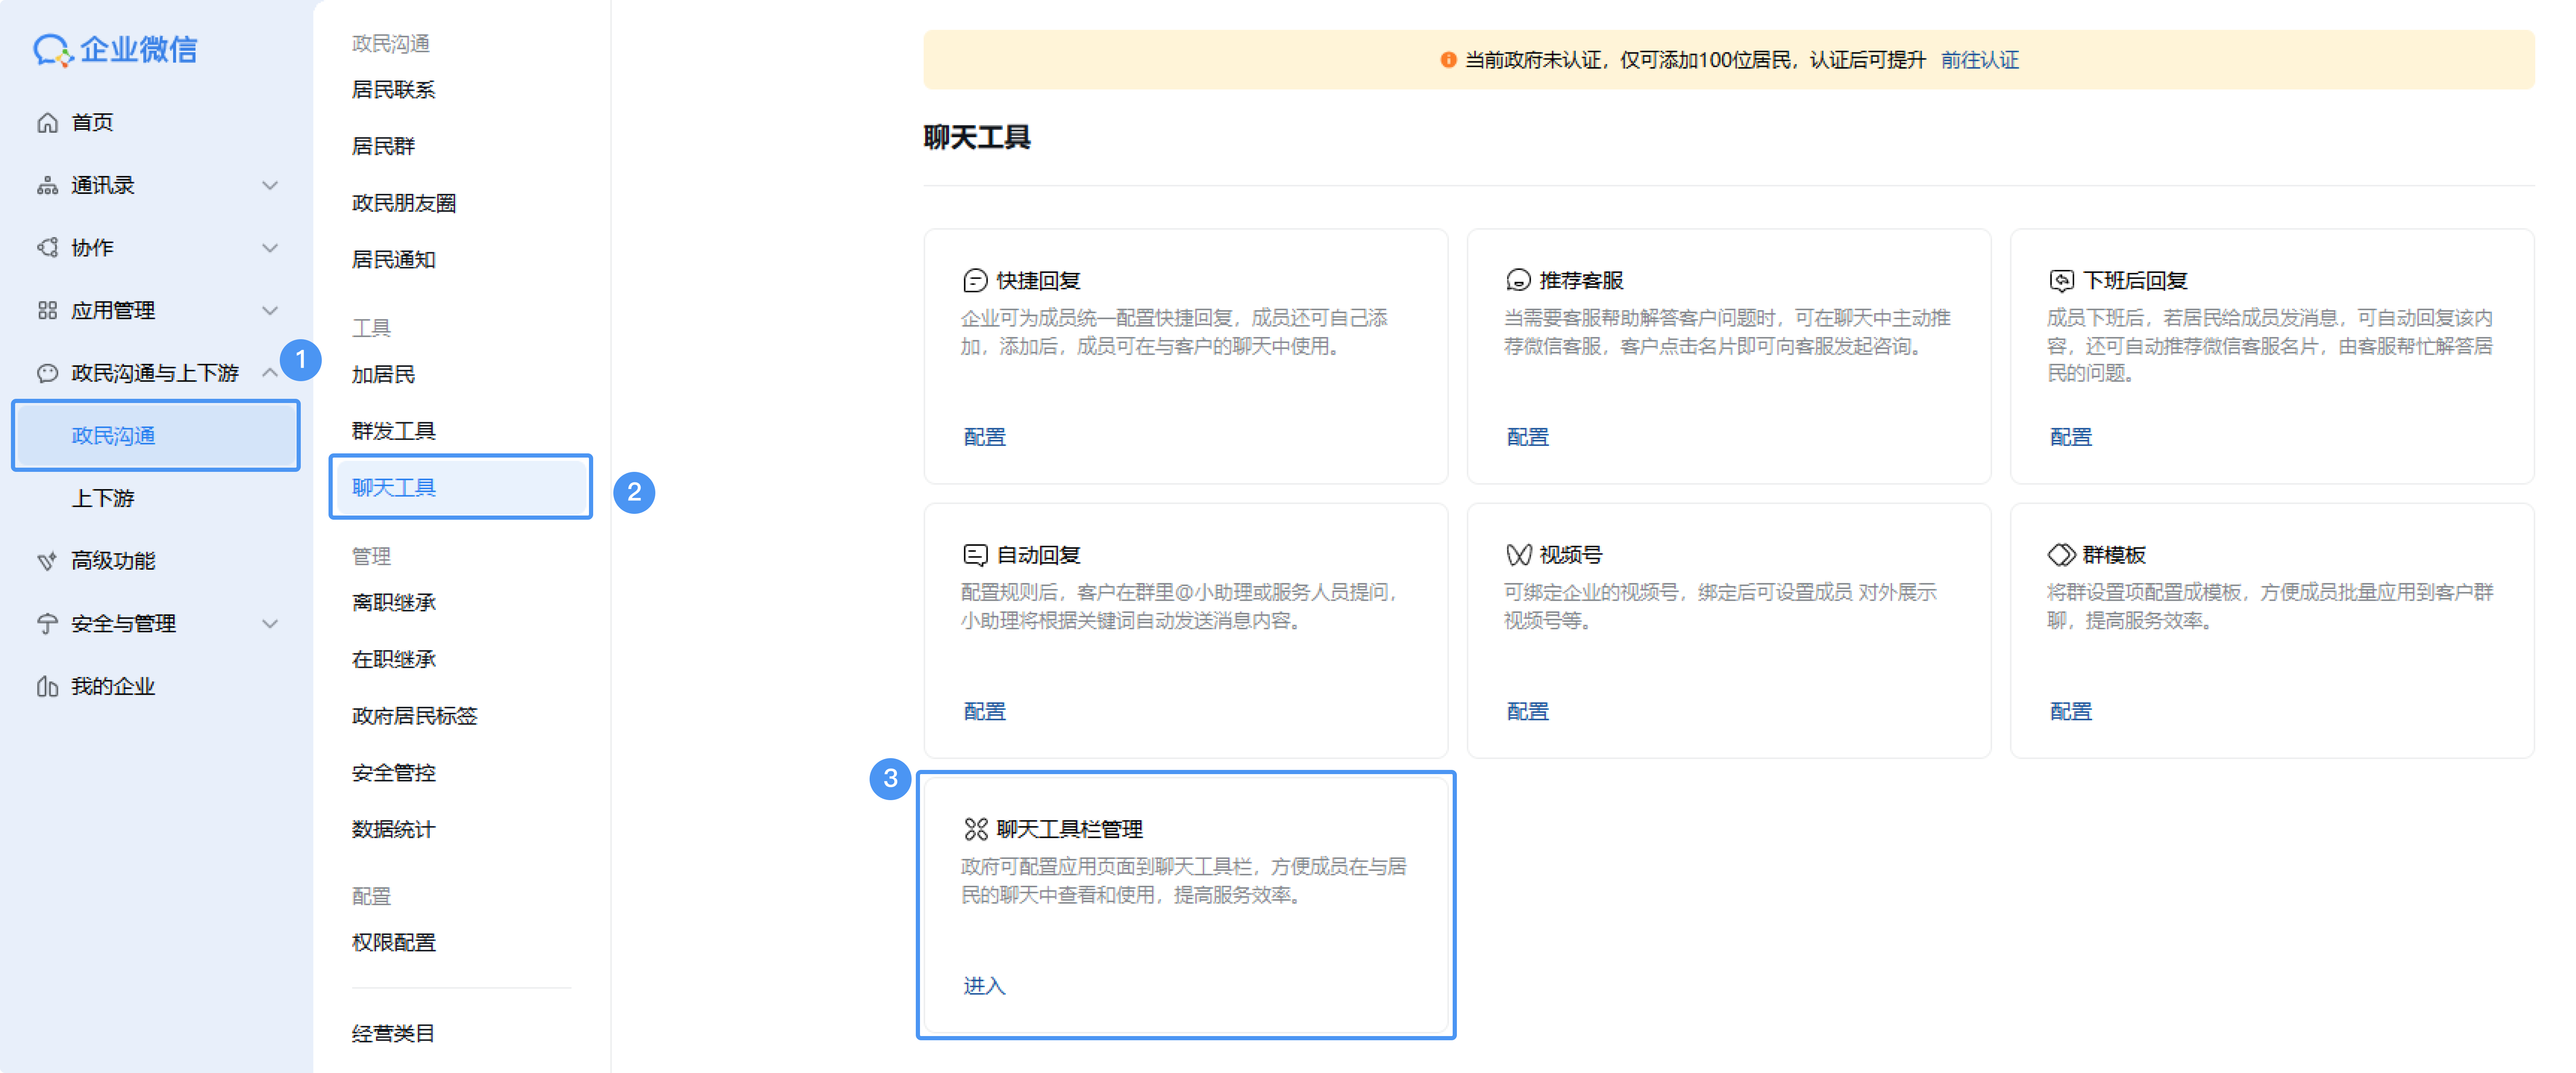Click the 安全与管理 umbrella icon
The width and height of the screenshot is (2576, 1073).
point(47,623)
